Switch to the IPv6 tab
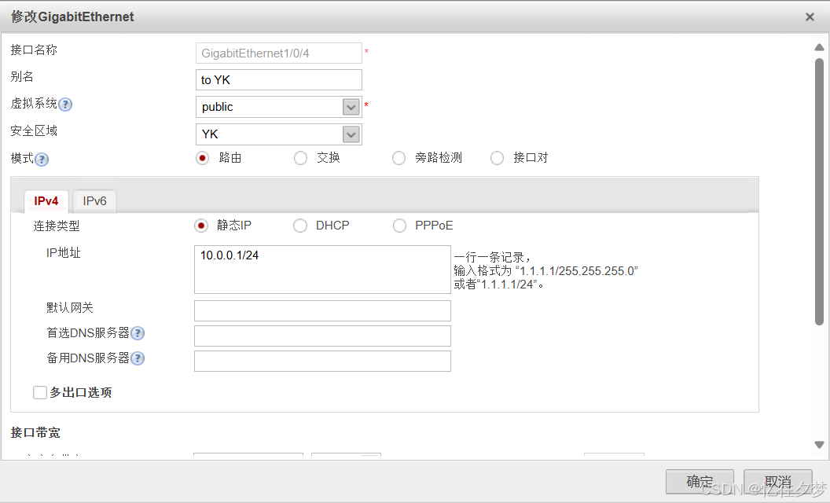Image resolution: width=830 pixels, height=503 pixels. (95, 201)
